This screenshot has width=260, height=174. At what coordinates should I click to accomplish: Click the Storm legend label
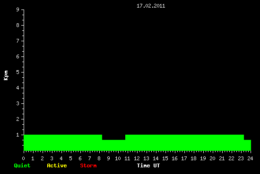tap(88, 165)
